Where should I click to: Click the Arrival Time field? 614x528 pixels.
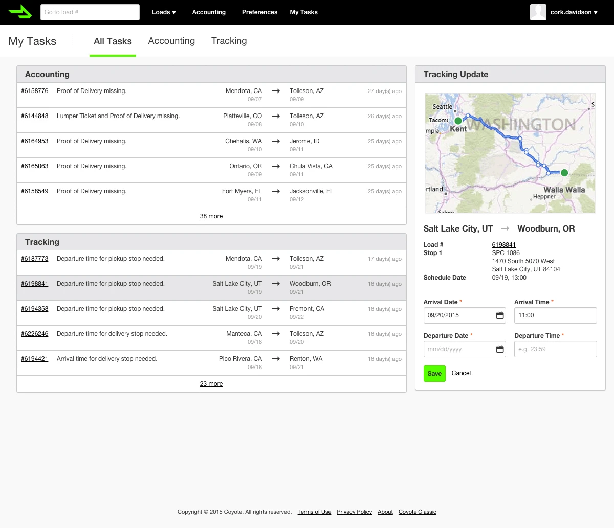click(556, 315)
